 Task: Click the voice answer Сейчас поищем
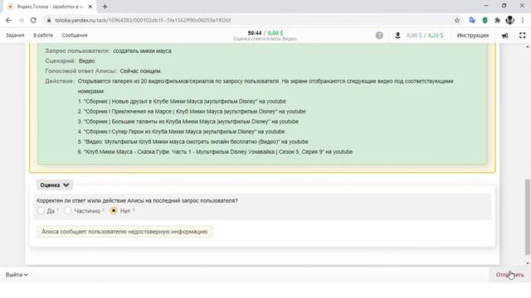tap(140, 71)
